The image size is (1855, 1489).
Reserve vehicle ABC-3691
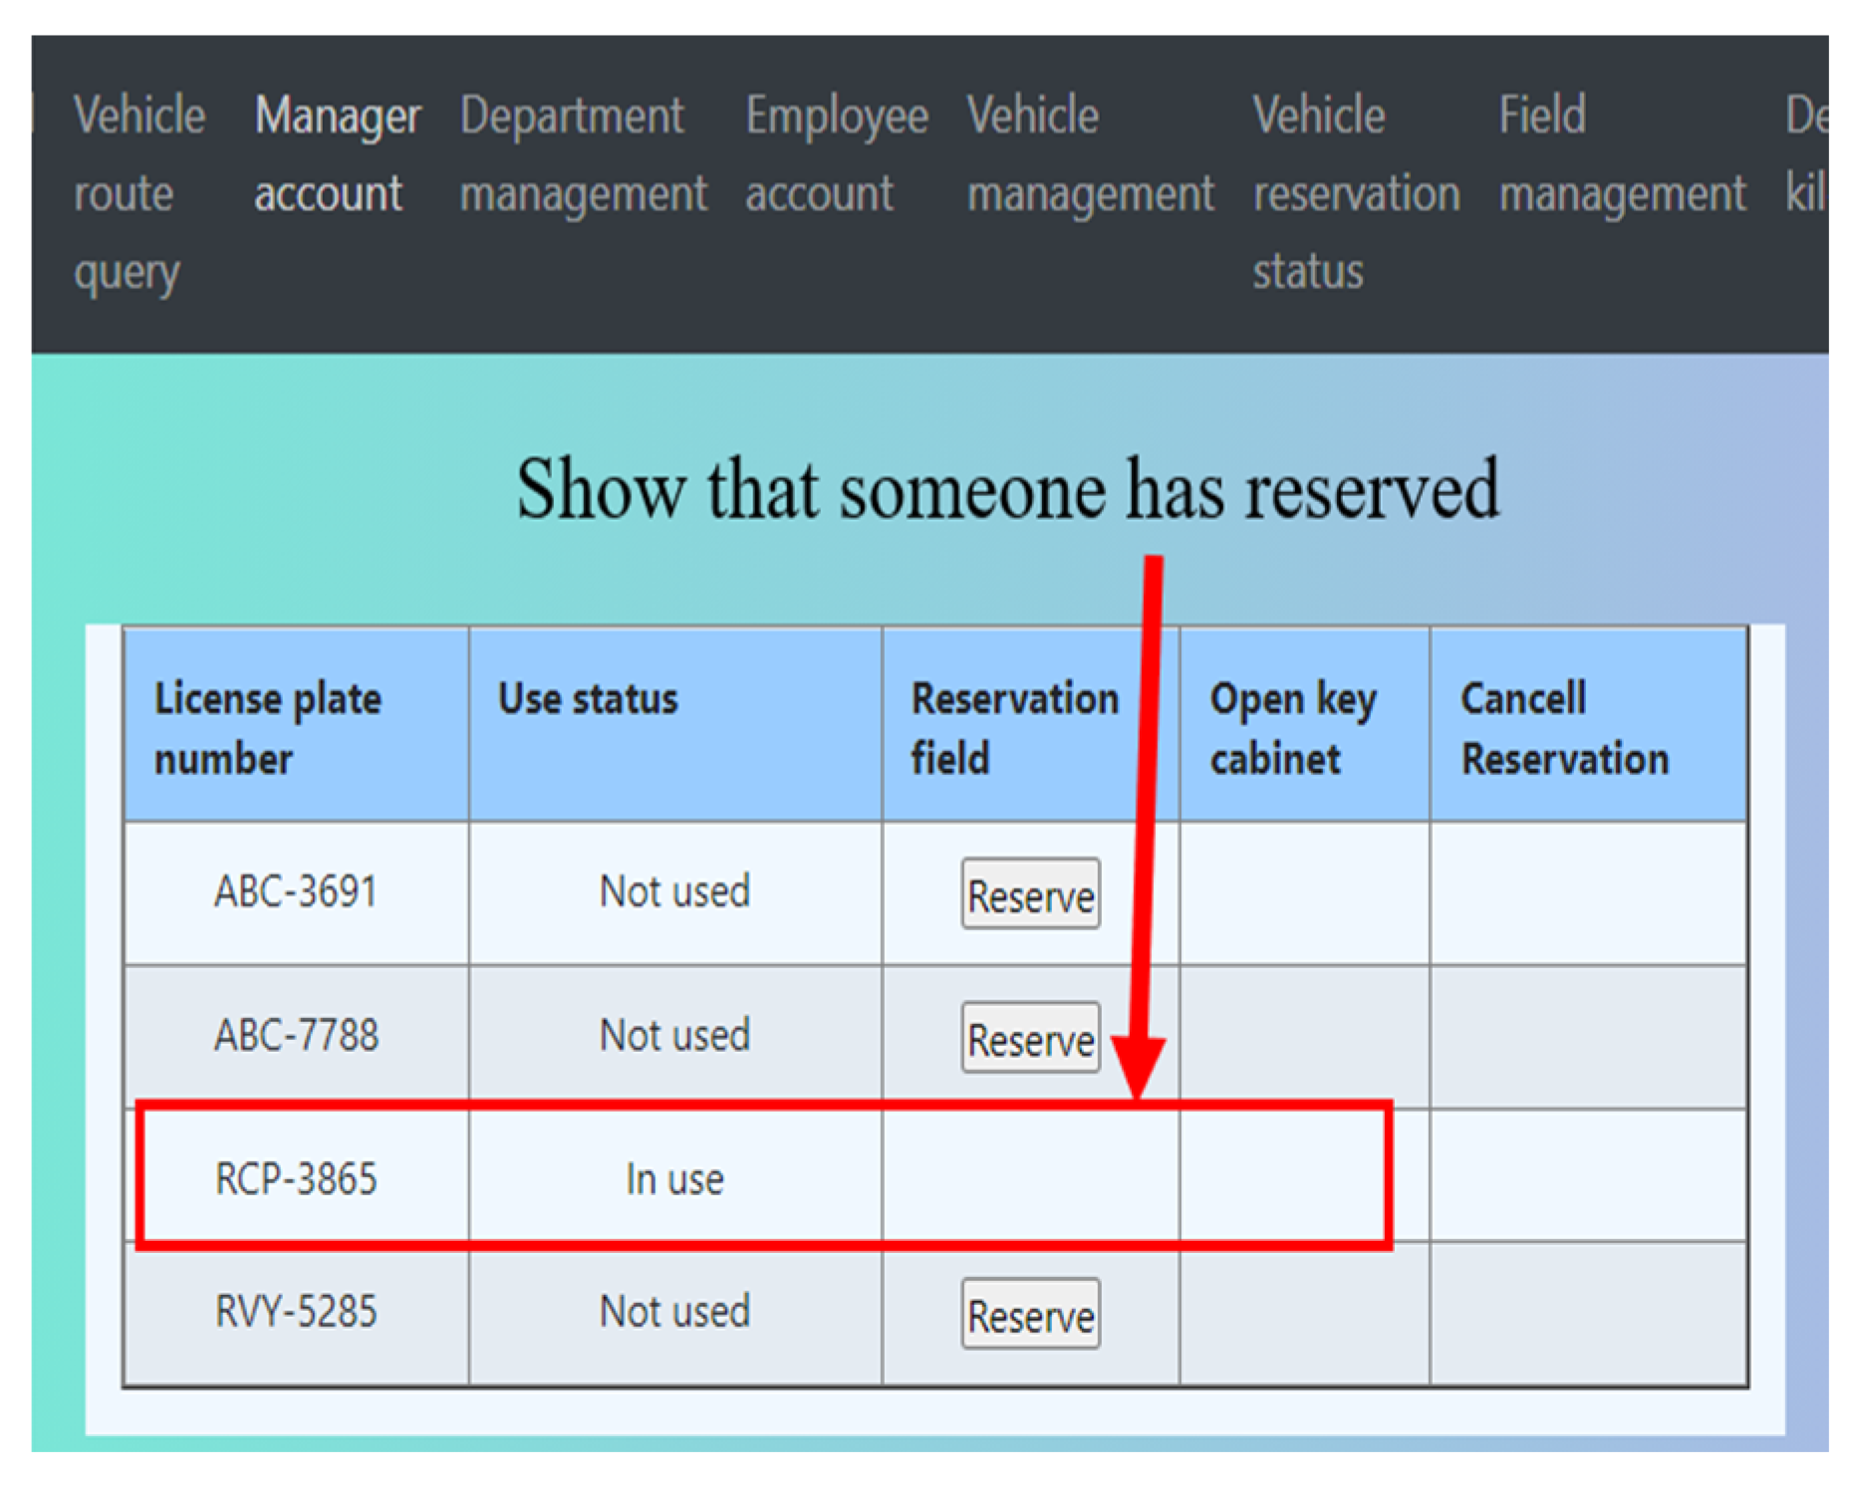1030,894
